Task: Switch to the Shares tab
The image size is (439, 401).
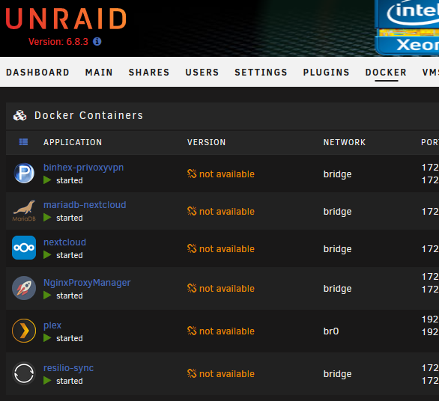Action: (149, 73)
